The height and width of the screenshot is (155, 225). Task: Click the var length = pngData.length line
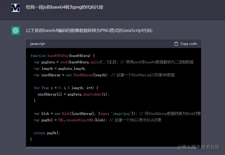click(x=60, y=69)
